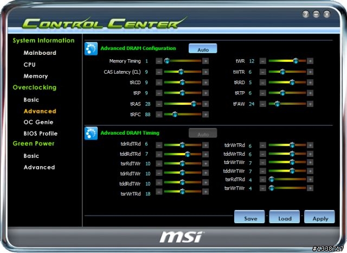
Task: Click the Overclocking heading
Action: point(35,87)
